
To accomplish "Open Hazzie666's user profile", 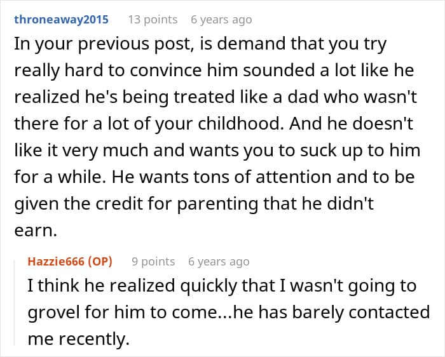I will tap(57, 261).
